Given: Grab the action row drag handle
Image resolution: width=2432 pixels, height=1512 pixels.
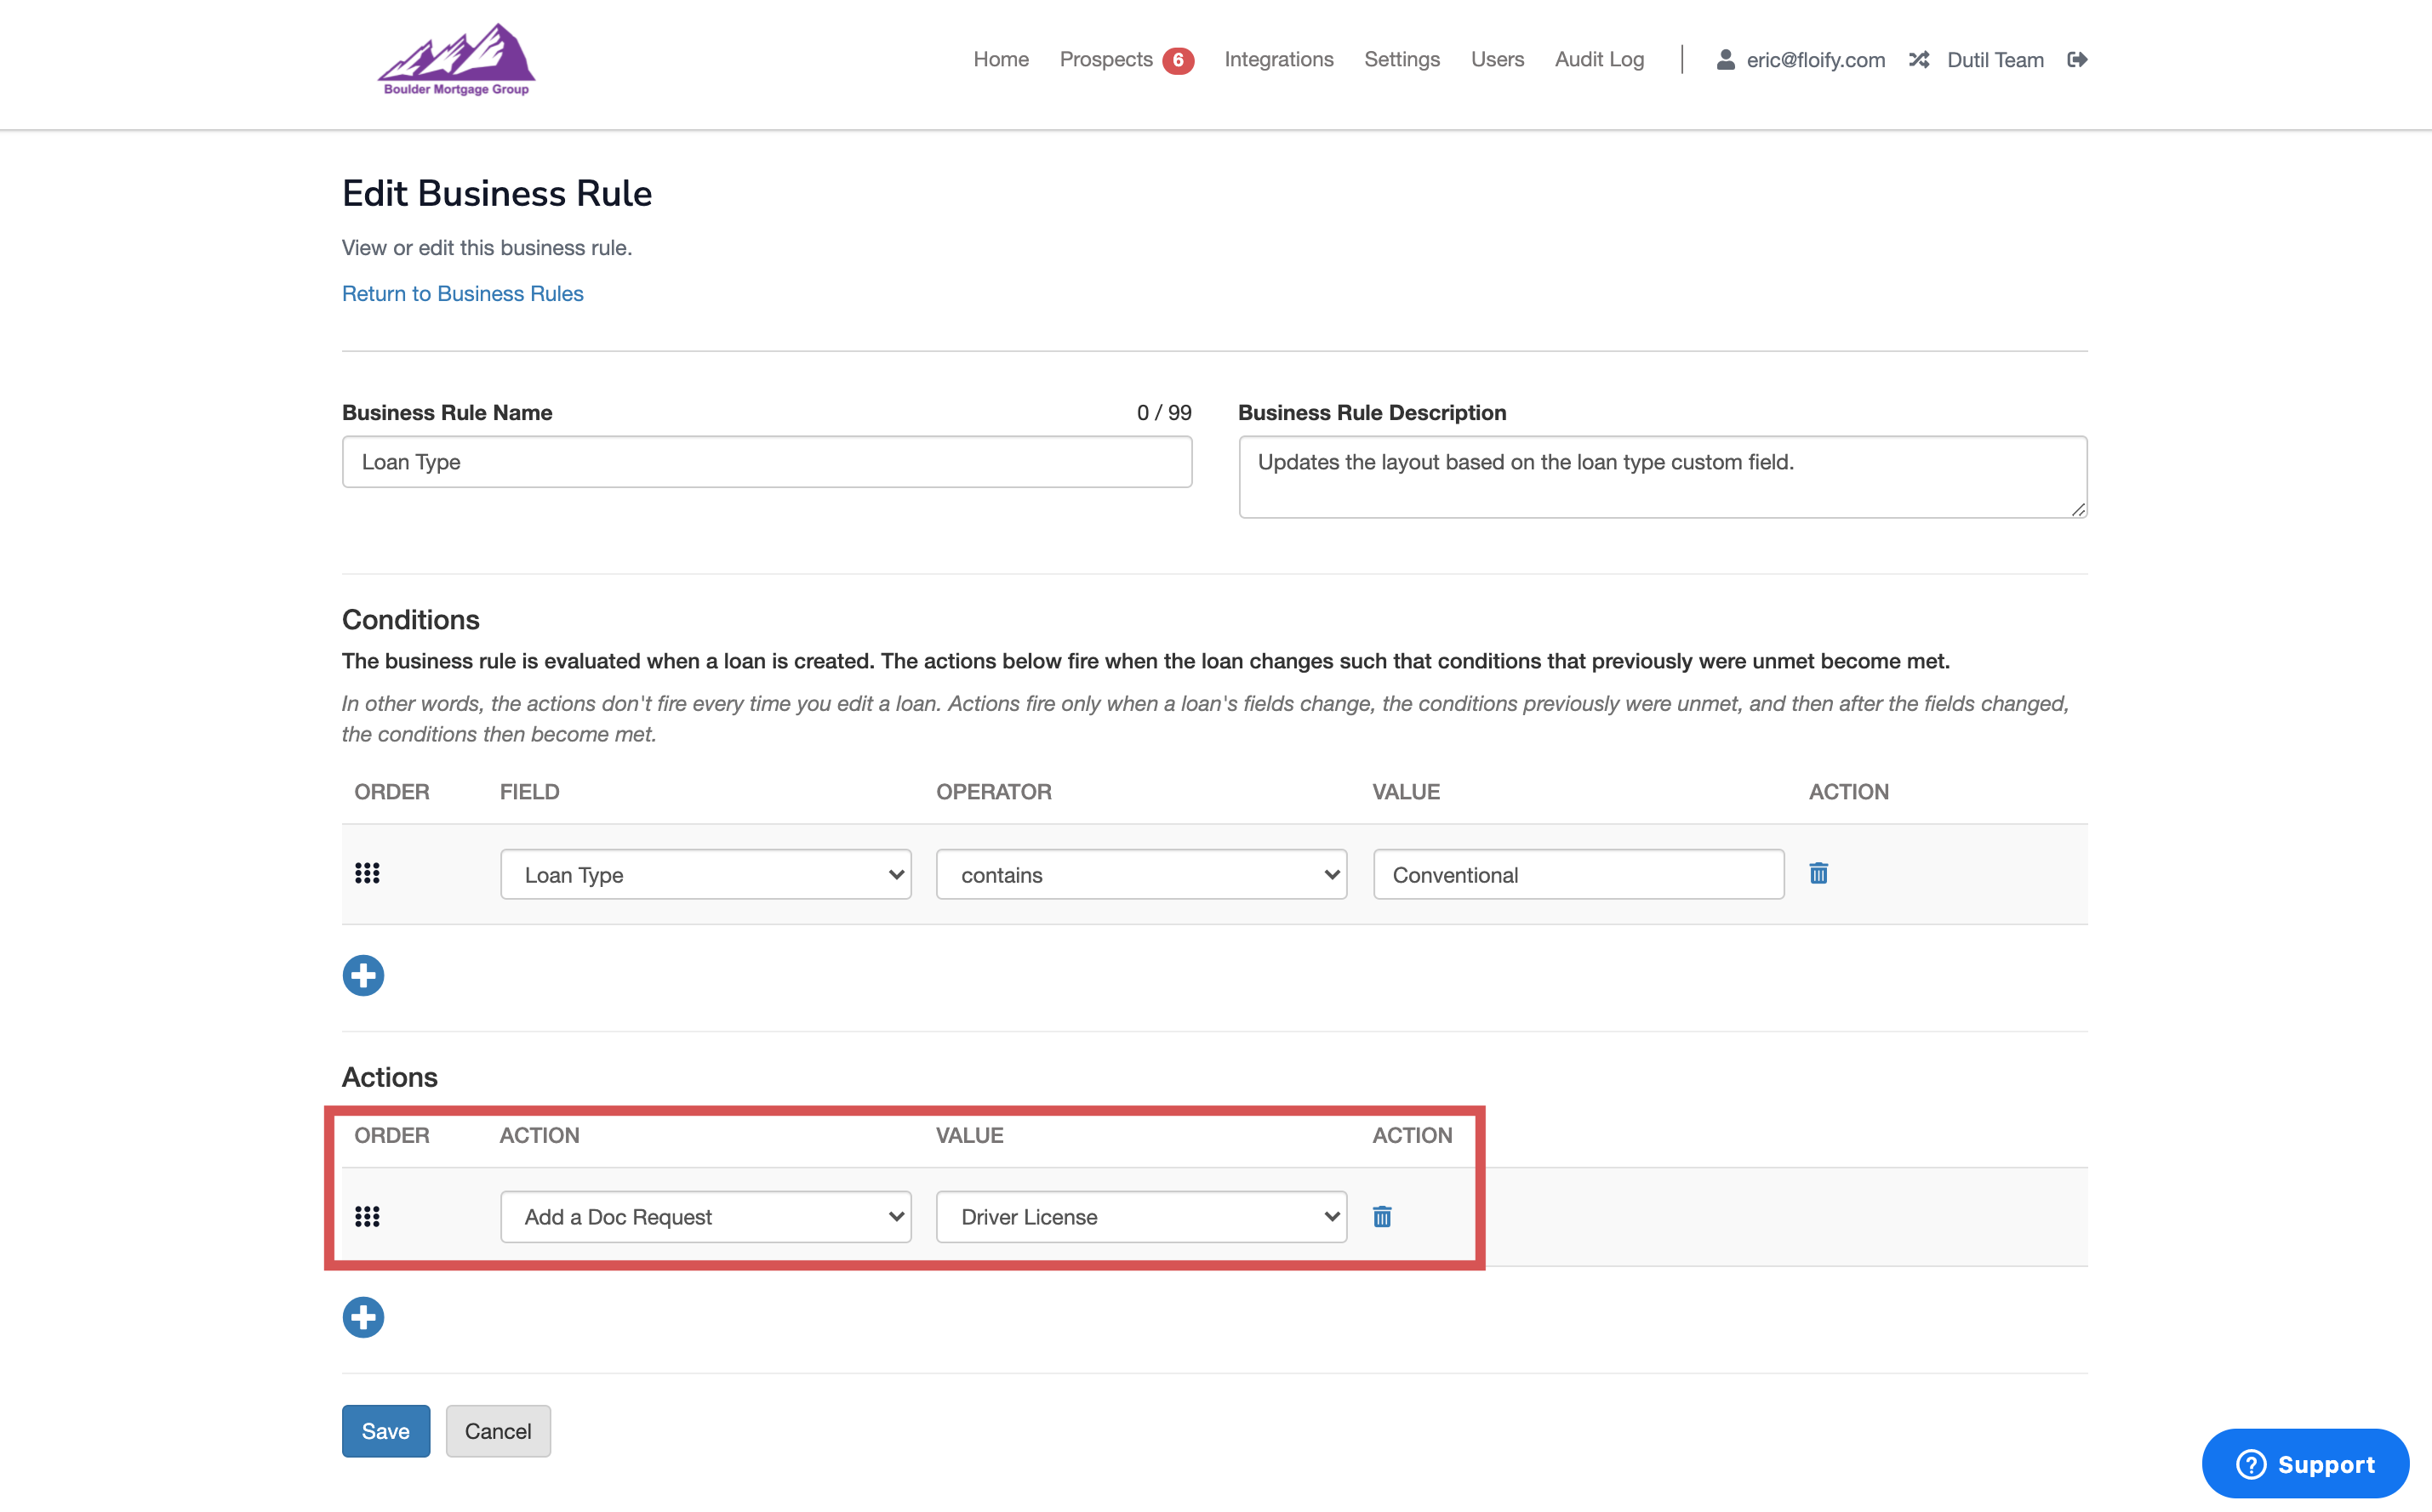Looking at the screenshot, I should [x=367, y=1217].
